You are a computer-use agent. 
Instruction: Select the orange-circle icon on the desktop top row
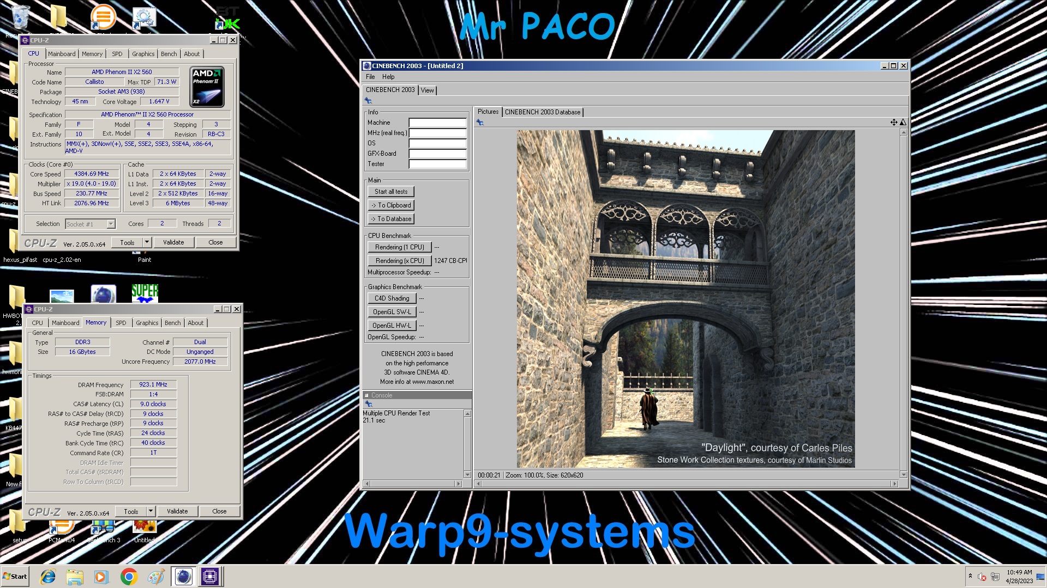point(103,17)
